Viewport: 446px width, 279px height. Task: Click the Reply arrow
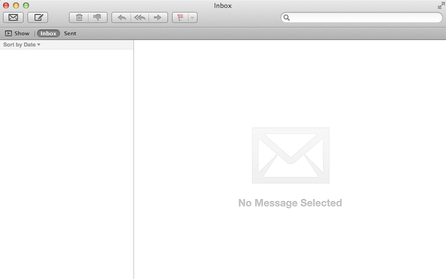pyautogui.click(x=121, y=17)
